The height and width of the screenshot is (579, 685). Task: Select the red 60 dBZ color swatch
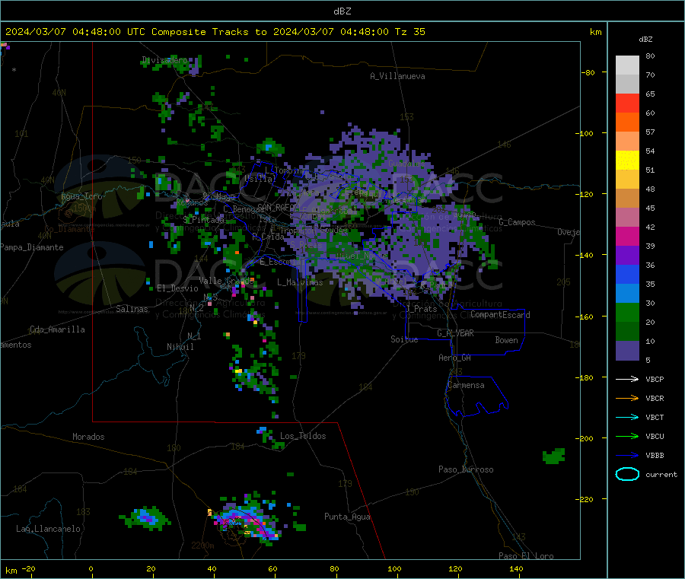click(627, 103)
